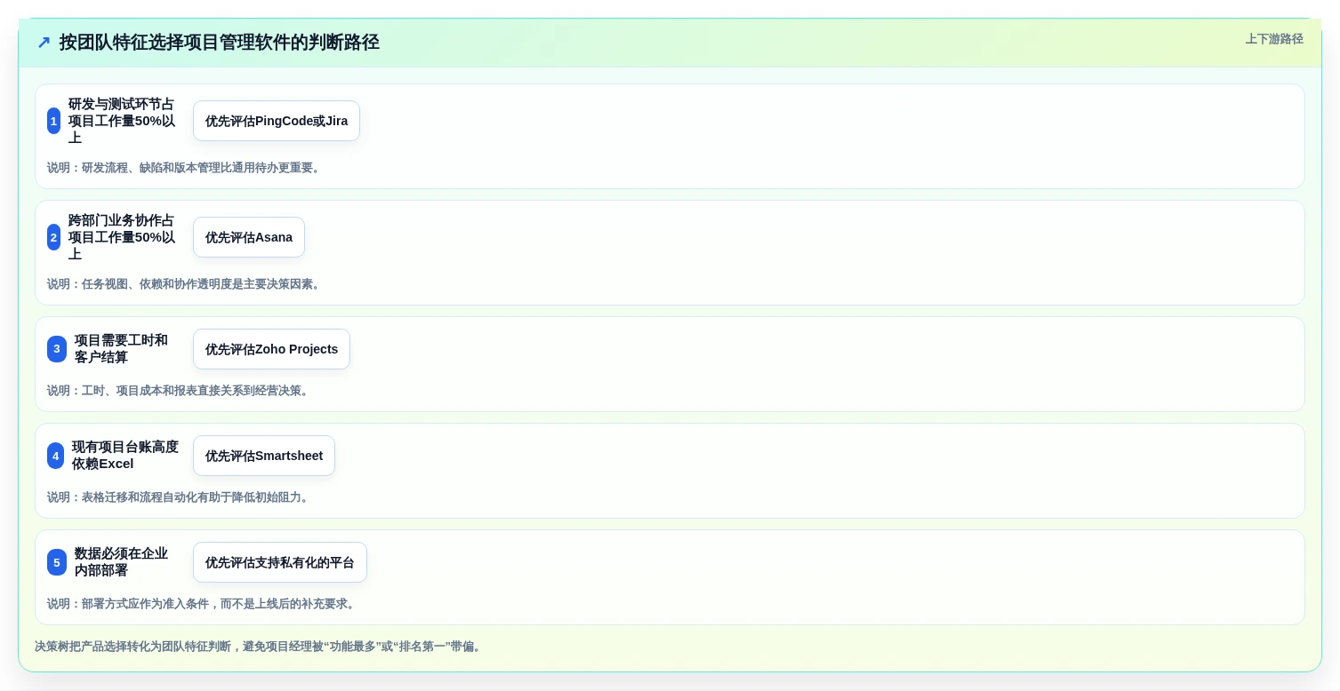The width and height of the screenshot is (1340, 691).
Task: Click the 优先评估支持私有化的平台 recommendation
Action: [x=280, y=562]
